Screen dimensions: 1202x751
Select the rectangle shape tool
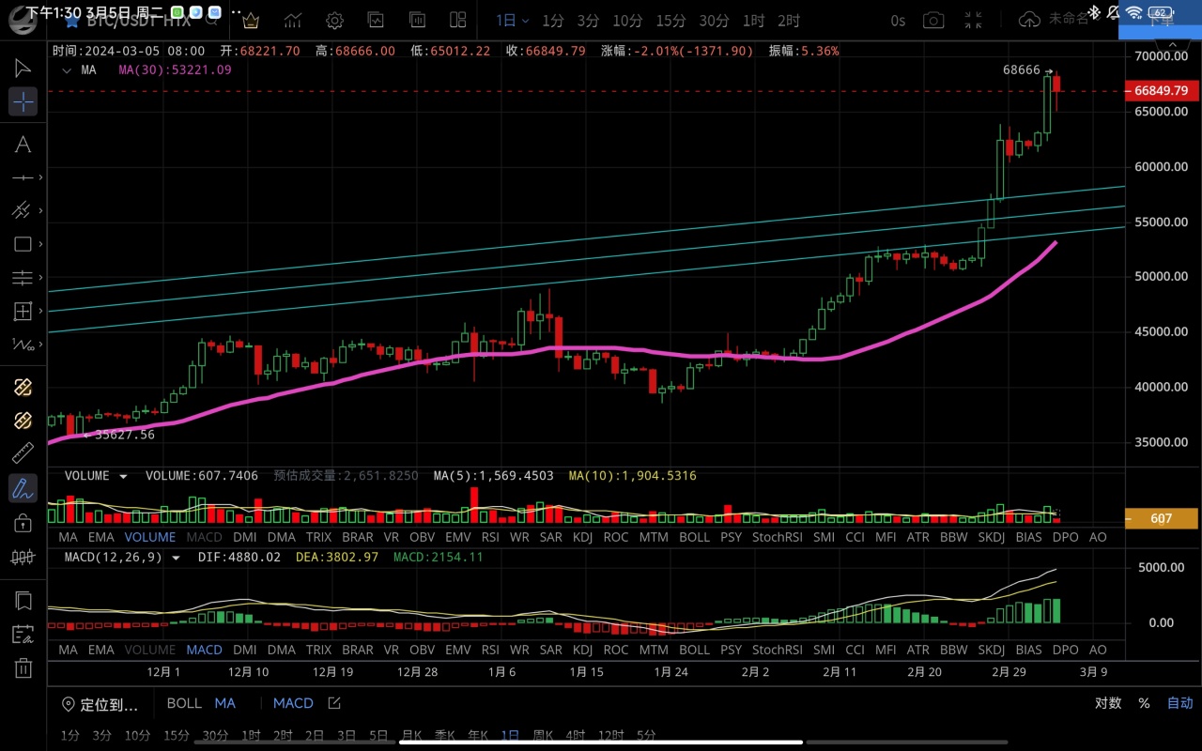pyautogui.click(x=23, y=244)
